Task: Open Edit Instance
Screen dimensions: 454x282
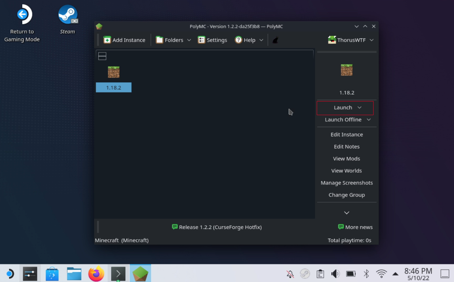Action: pyautogui.click(x=347, y=134)
